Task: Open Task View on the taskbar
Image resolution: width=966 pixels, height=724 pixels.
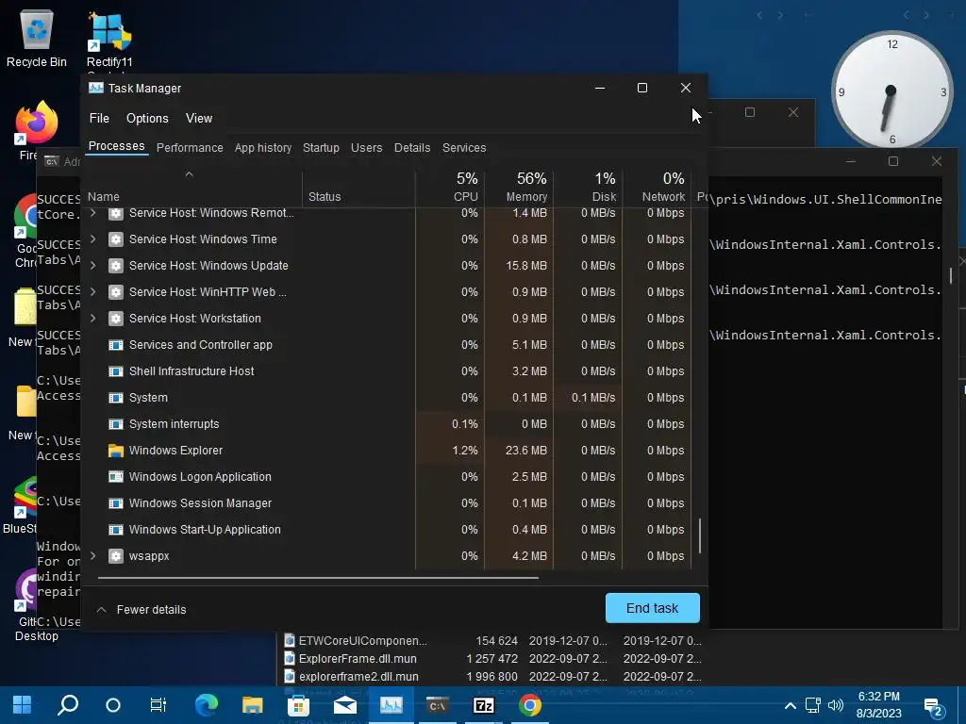Action: [x=158, y=705]
